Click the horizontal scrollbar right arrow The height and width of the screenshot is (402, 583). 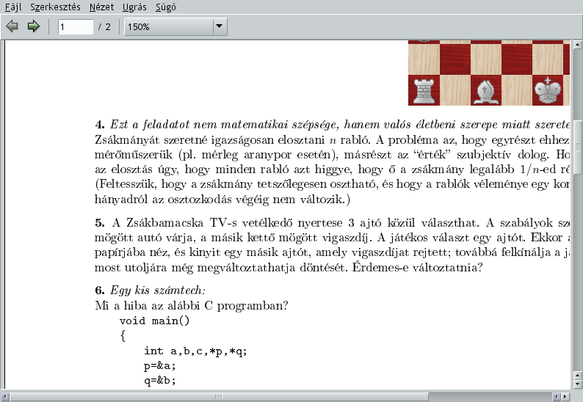[565, 396]
